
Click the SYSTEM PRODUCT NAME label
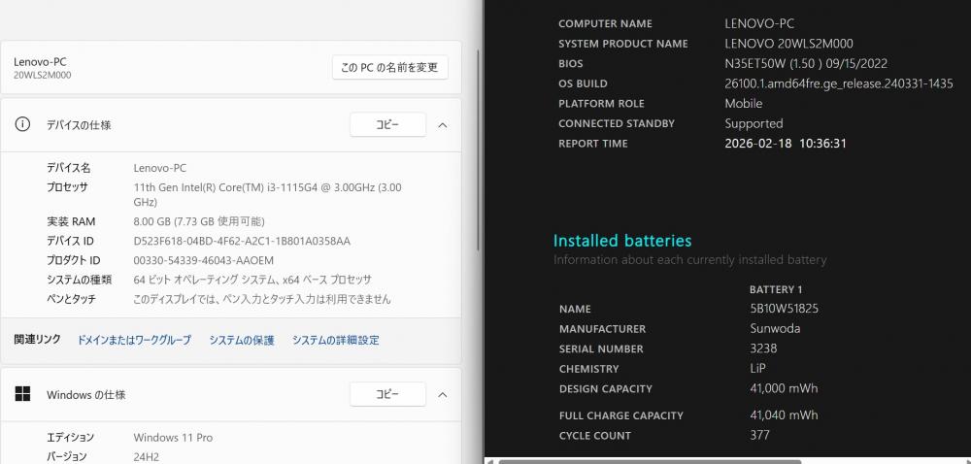pos(623,44)
